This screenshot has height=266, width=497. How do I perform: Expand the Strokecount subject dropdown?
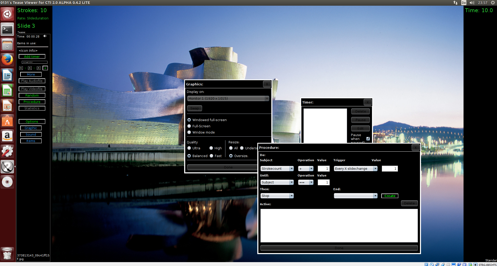pos(277,168)
